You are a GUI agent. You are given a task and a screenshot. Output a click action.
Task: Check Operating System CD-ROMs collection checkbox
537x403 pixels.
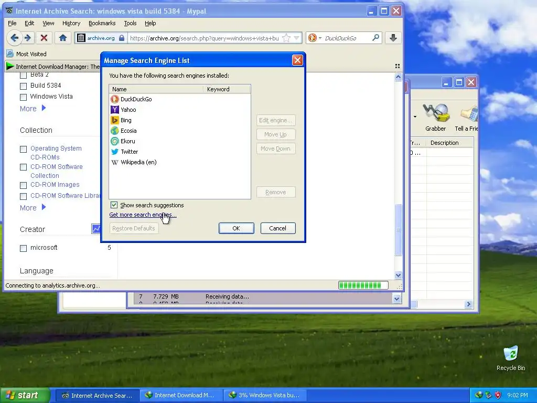pyautogui.click(x=23, y=149)
